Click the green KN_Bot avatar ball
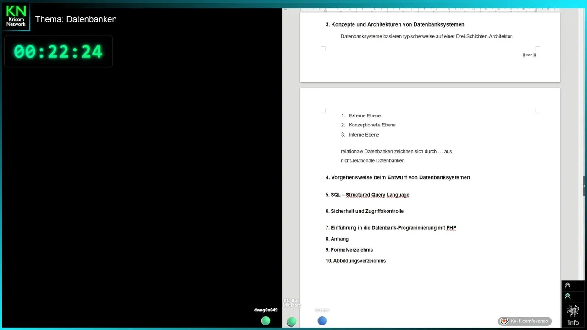This screenshot has width=587, height=330. point(291,322)
